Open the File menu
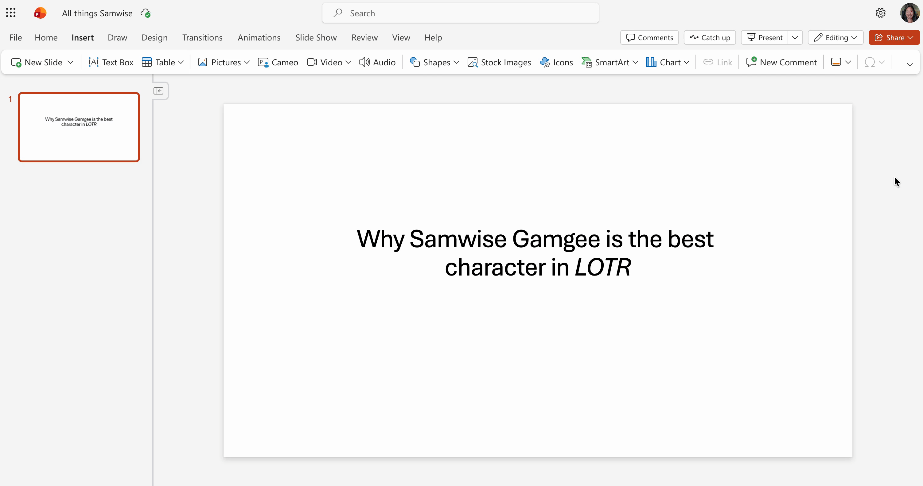The image size is (923, 486). point(15,38)
